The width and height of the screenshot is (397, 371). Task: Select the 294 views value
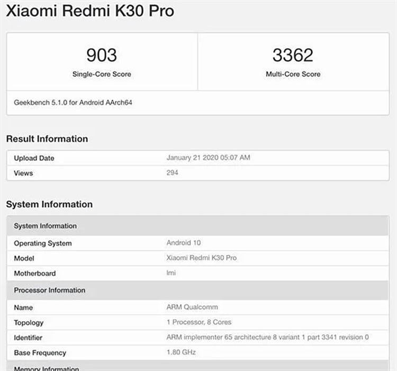(x=172, y=173)
